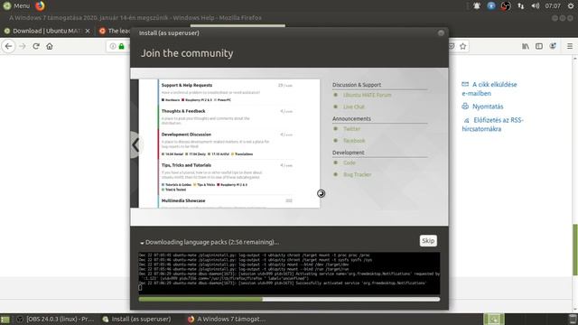Image resolution: width=578 pixels, height=325 pixels.
Task: Open the notification bell indicator
Action: [x=477, y=6]
